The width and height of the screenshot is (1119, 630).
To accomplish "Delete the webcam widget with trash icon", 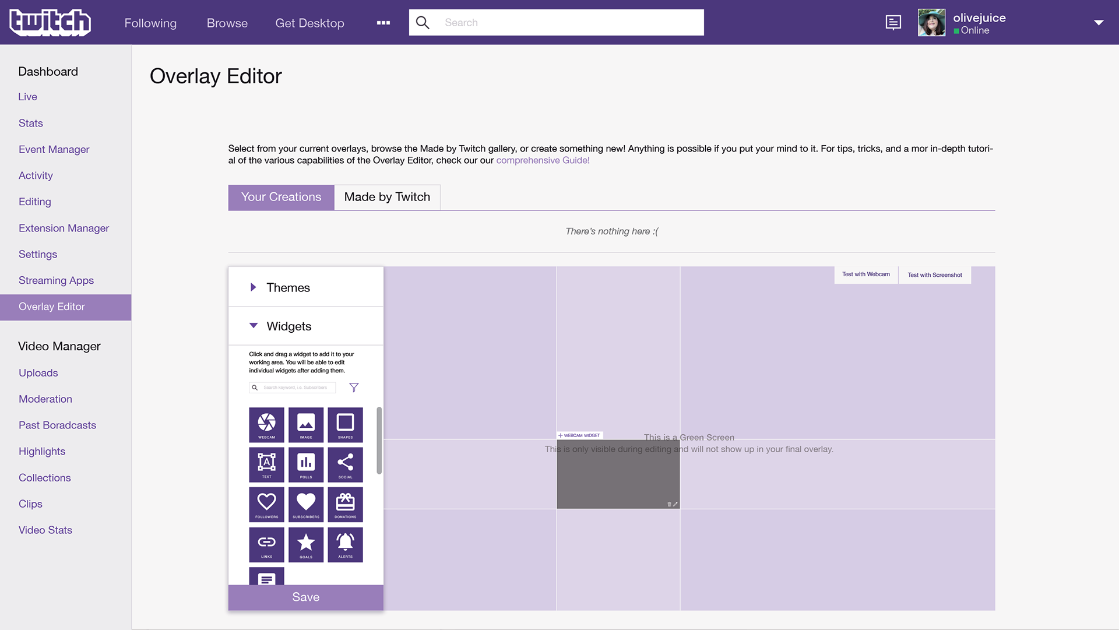I will (x=669, y=504).
